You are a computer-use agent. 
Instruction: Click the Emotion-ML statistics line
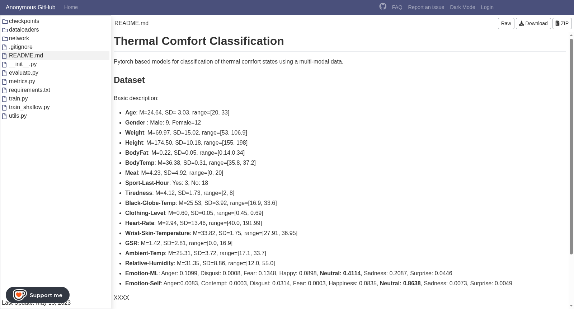pos(288,273)
